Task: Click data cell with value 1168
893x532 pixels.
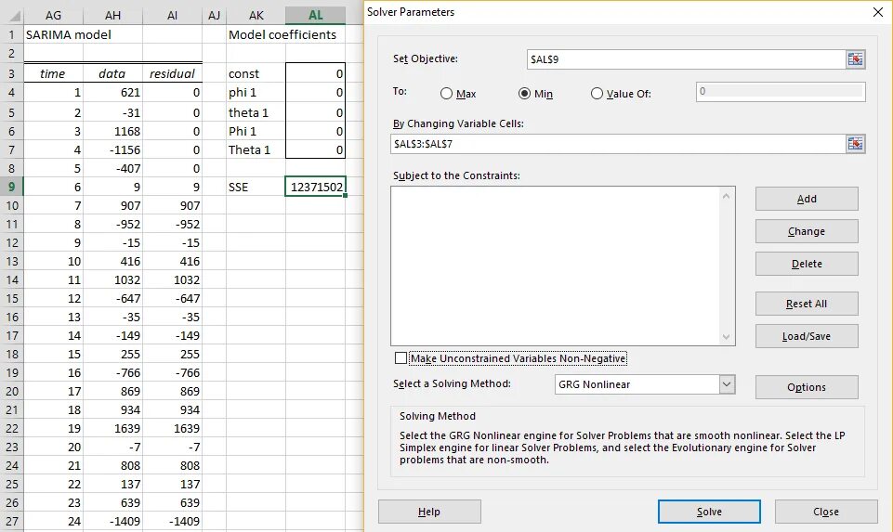Action: pyautogui.click(x=112, y=131)
